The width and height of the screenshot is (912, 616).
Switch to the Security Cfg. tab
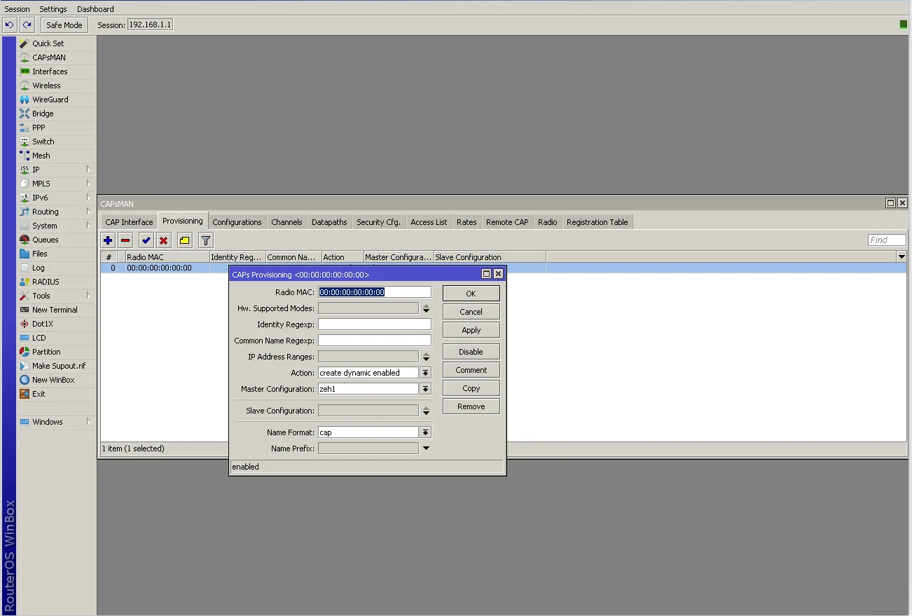(378, 222)
